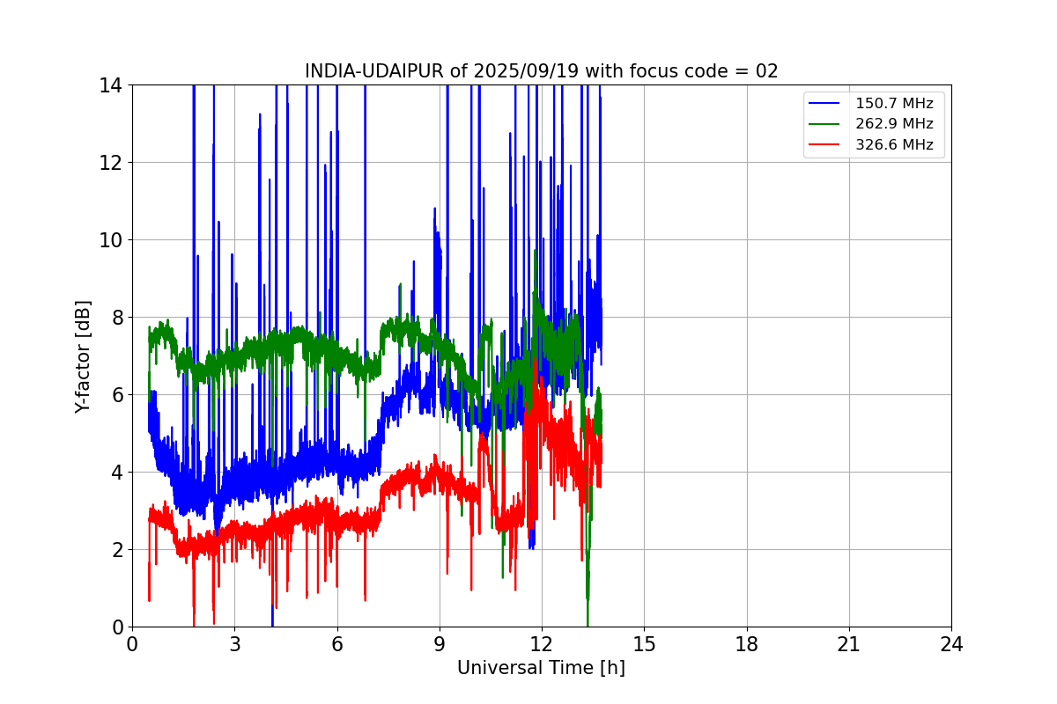Click x-axis tick label 15
The height and width of the screenshot is (704, 1057).
pos(644,644)
